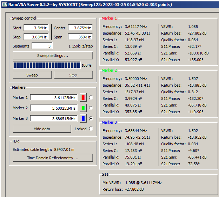Click the Span input field
The height and width of the screenshot is (197, 219).
80,37
